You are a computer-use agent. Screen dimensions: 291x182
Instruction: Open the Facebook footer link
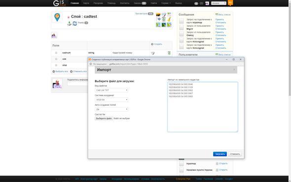pos(208,179)
